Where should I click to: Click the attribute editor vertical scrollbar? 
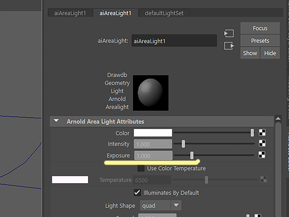[278, 170]
